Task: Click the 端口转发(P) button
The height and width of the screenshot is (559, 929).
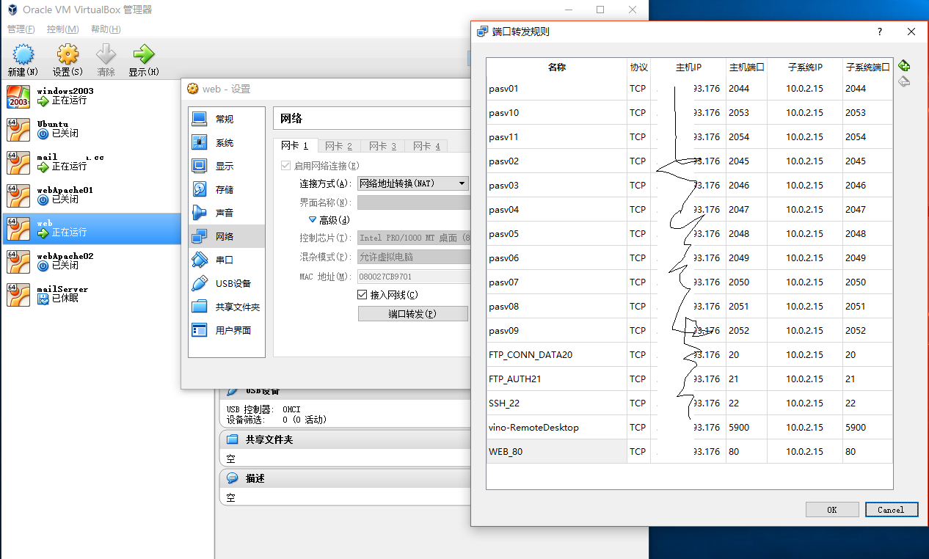Action: click(x=413, y=314)
